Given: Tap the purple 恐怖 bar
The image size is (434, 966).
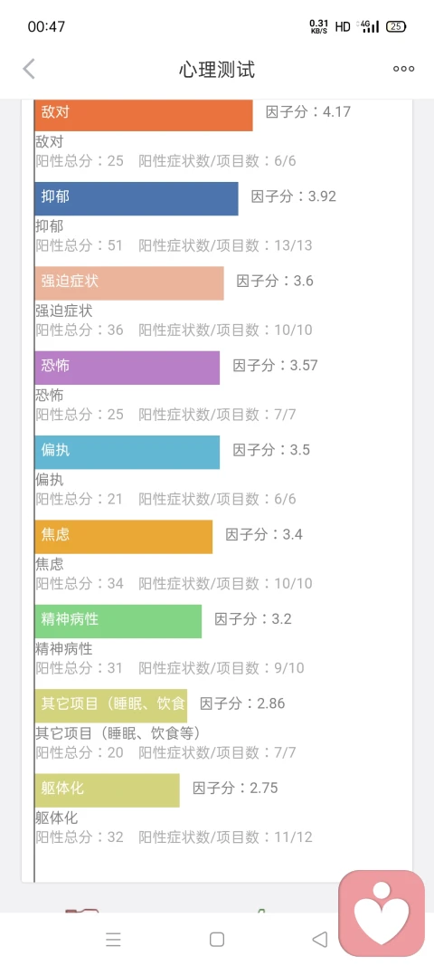Looking at the screenshot, I should pos(127,368).
